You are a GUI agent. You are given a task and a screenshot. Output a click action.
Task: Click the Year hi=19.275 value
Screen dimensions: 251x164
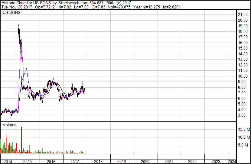pyautogui.click(x=147, y=7)
